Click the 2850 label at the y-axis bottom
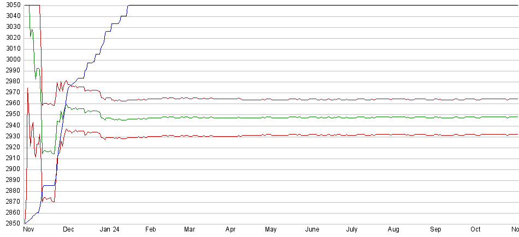This screenshot has width=519, height=237. pyautogui.click(x=10, y=223)
